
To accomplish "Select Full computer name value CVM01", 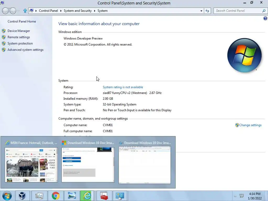I will pos(108,131).
